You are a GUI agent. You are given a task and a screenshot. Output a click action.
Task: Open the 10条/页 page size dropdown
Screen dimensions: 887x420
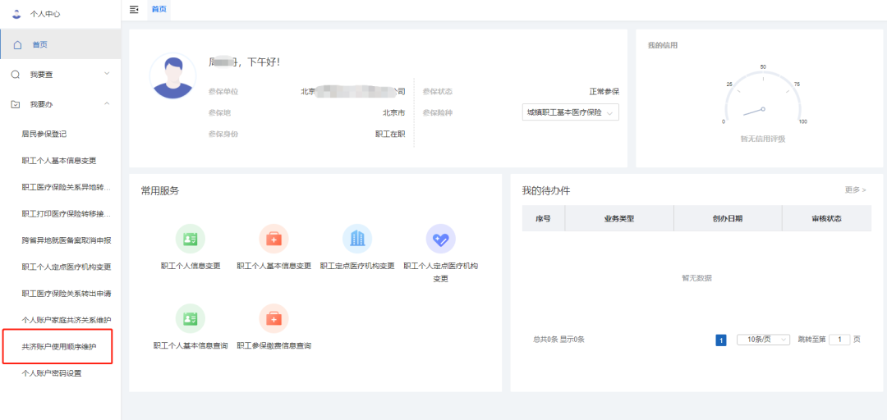pyautogui.click(x=762, y=340)
